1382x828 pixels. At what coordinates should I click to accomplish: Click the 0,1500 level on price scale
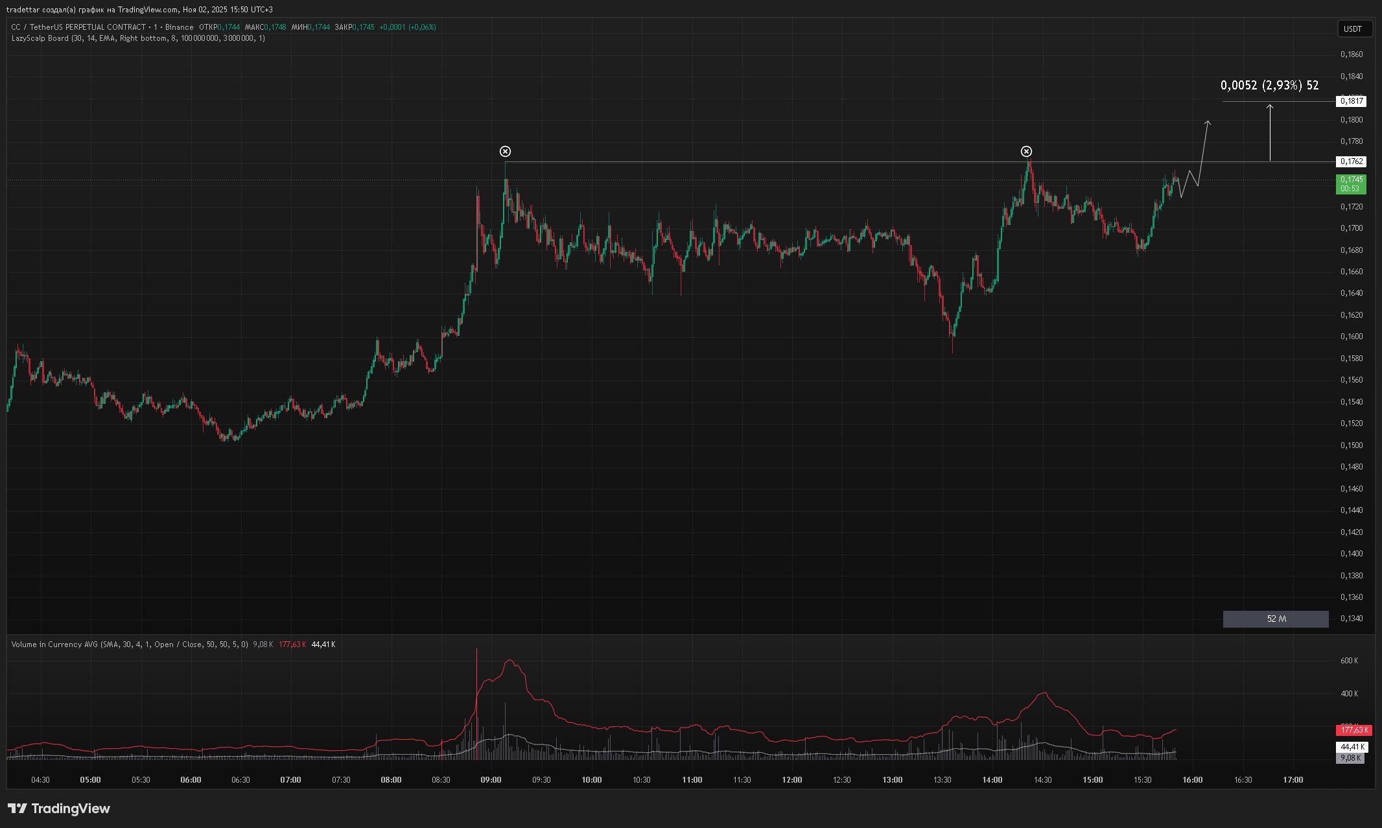pyautogui.click(x=1352, y=445)
